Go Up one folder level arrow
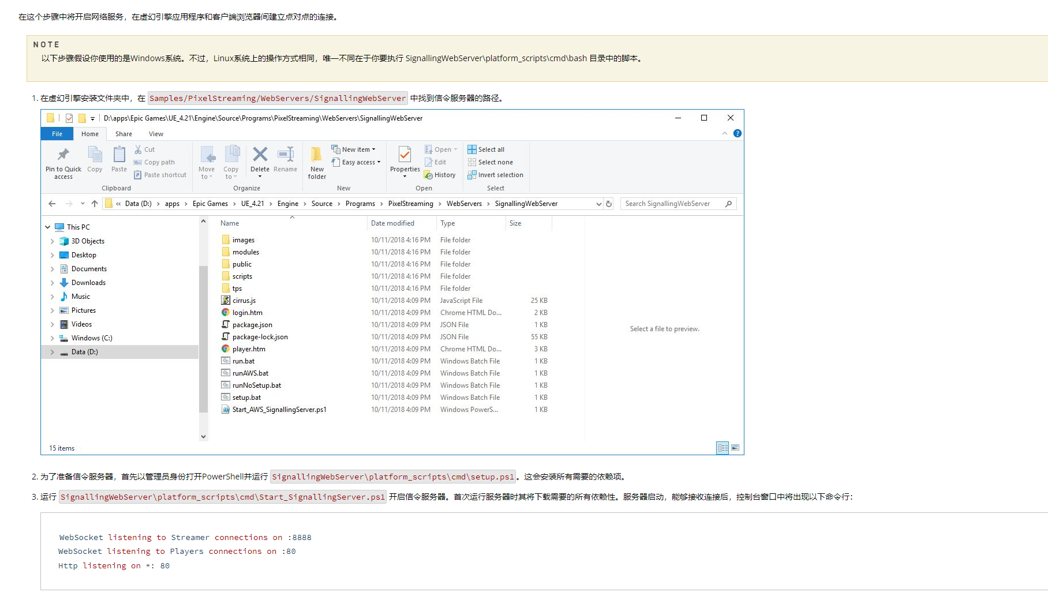This screenshot has height=596, width=1048. tap(95, 204)
